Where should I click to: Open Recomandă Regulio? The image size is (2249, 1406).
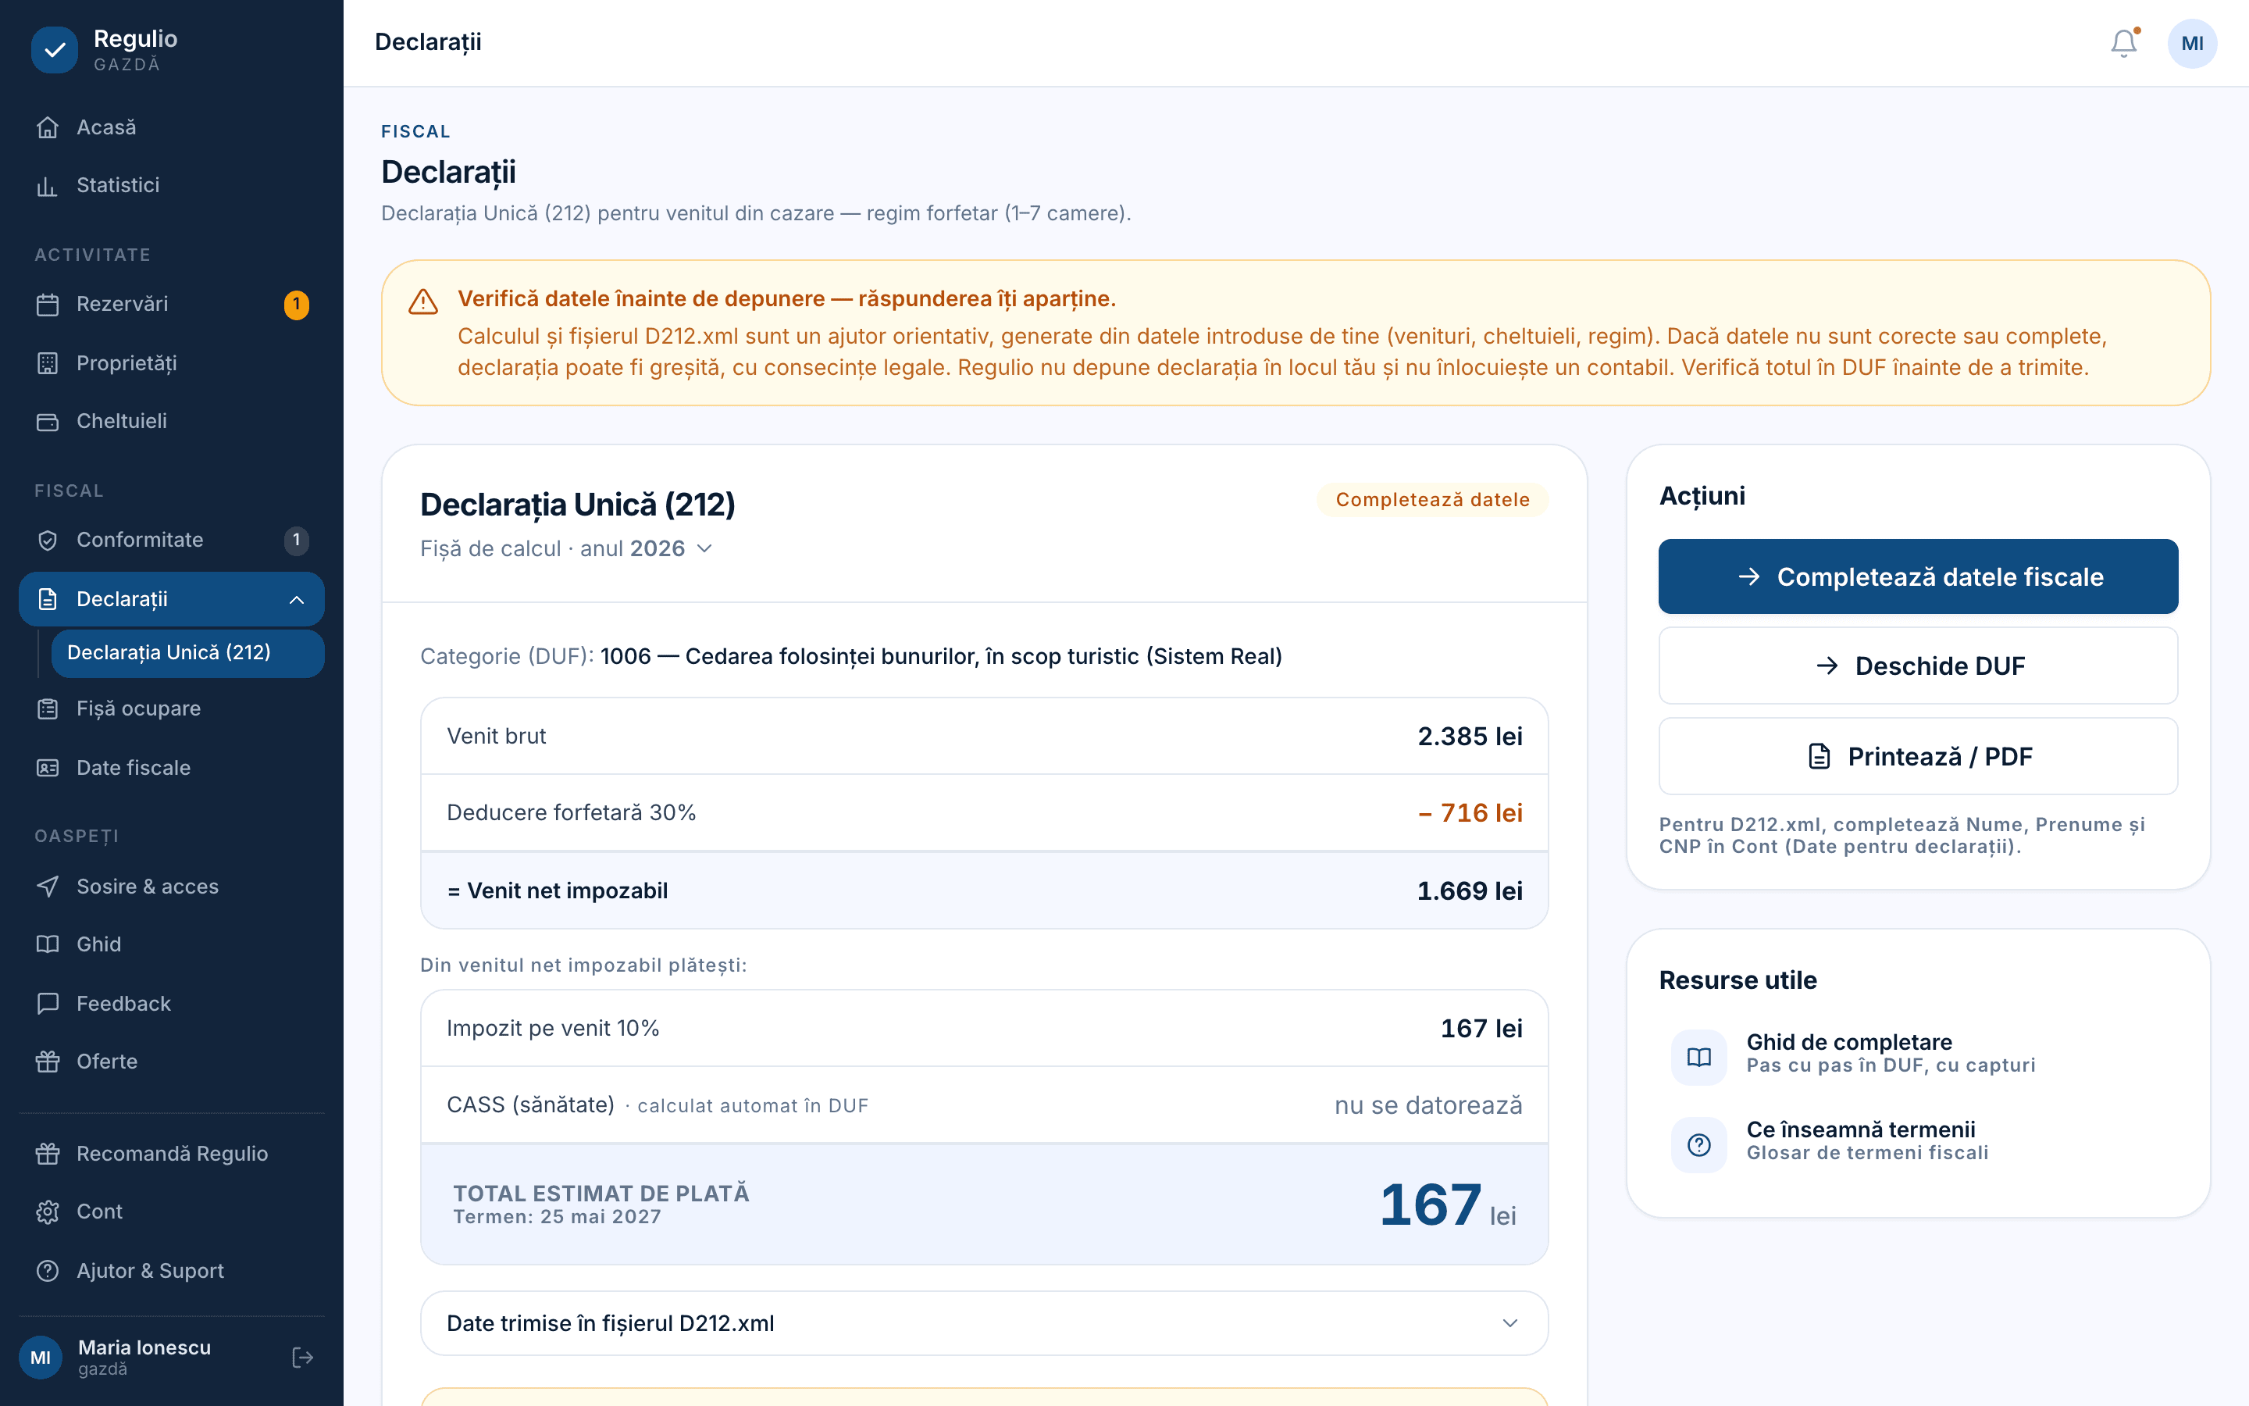pos(171,1154)
